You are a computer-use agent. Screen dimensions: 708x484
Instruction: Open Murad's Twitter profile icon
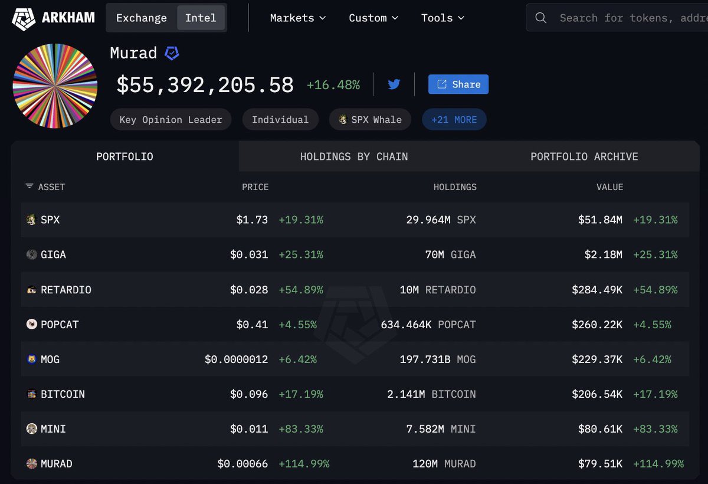click(x=394, y=84)
